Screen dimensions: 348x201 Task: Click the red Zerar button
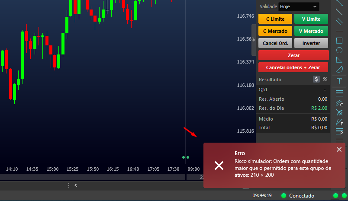click(x=293, y=55)
